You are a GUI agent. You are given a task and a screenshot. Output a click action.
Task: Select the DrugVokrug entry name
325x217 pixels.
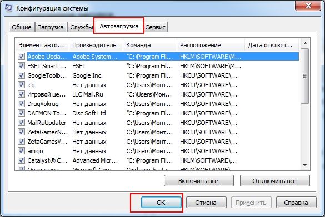[43, 104]
